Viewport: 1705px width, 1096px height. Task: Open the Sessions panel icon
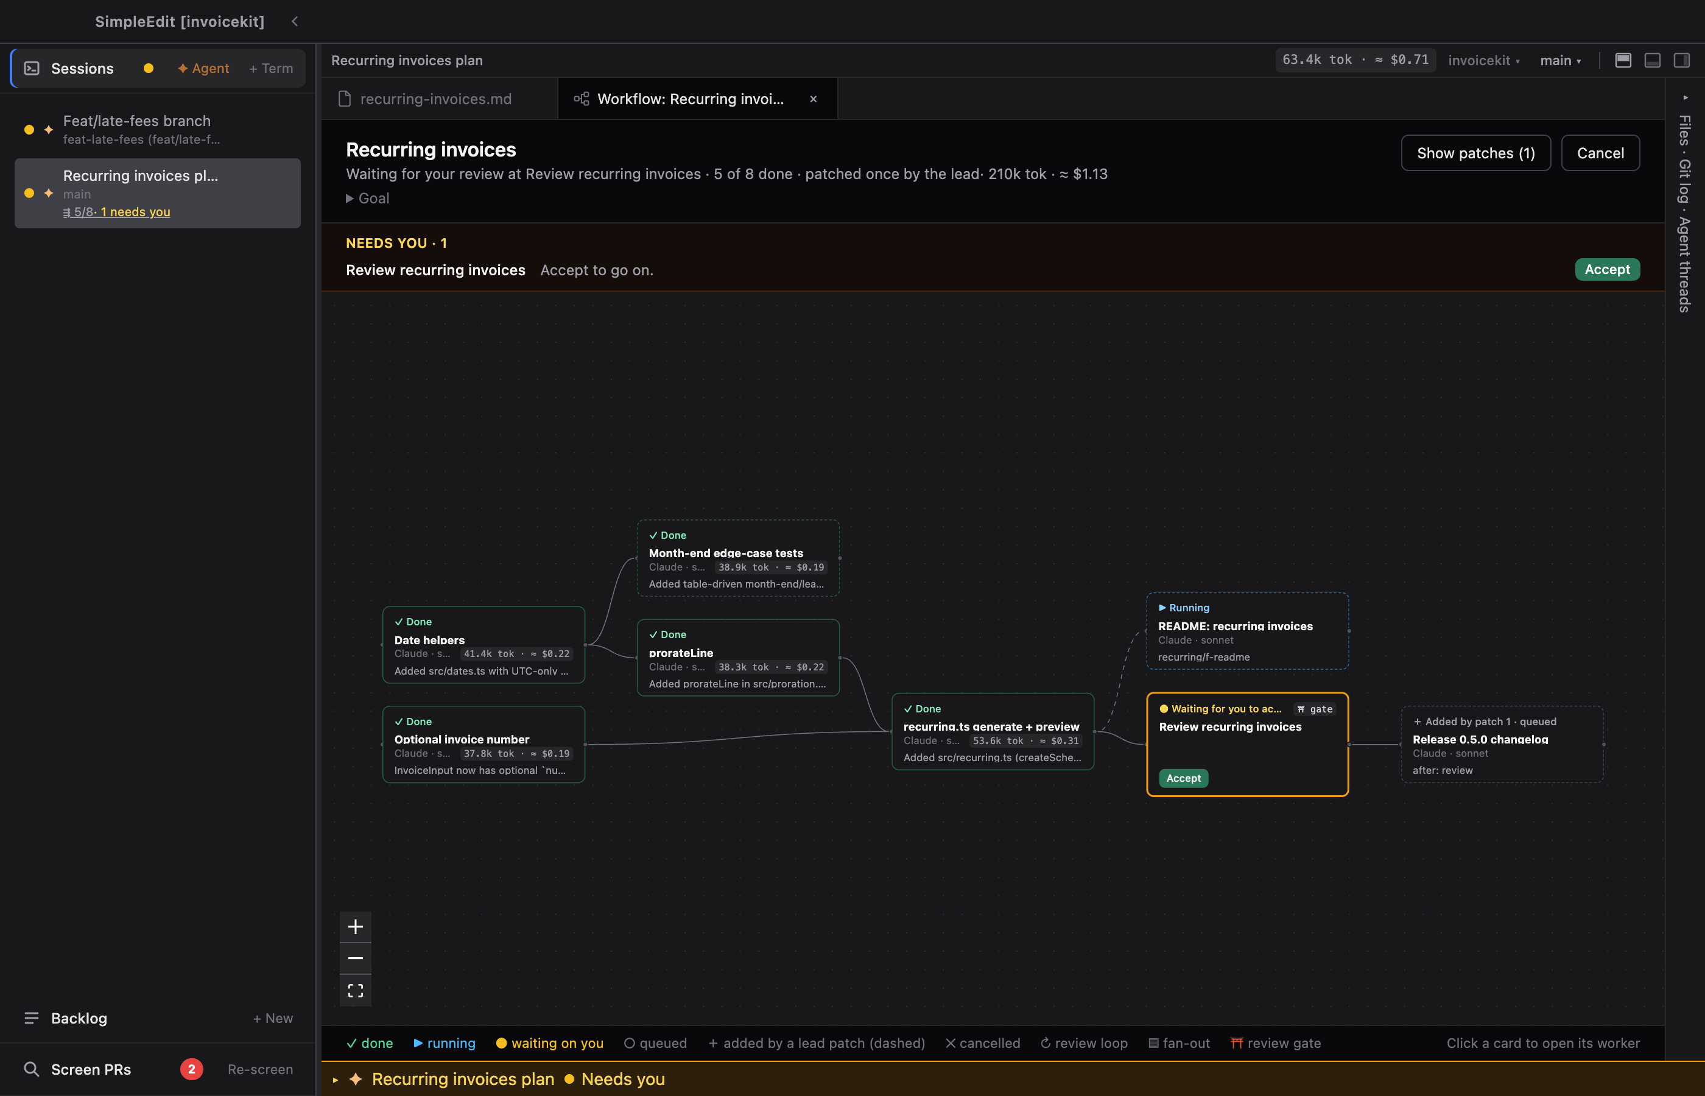(x=32, y=68)
